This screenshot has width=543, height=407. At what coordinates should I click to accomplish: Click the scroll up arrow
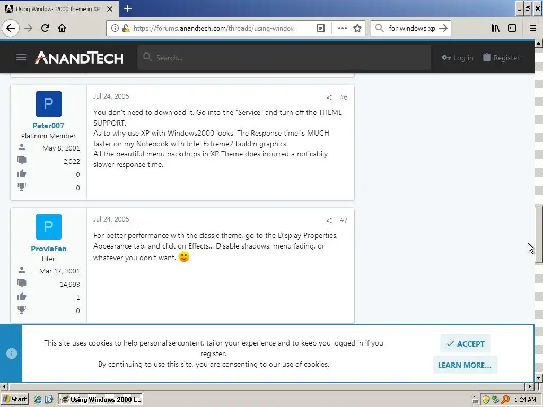click(x=539, y=43)
